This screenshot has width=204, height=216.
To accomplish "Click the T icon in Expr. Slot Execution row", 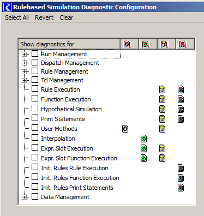I will (x=162, y=148).
